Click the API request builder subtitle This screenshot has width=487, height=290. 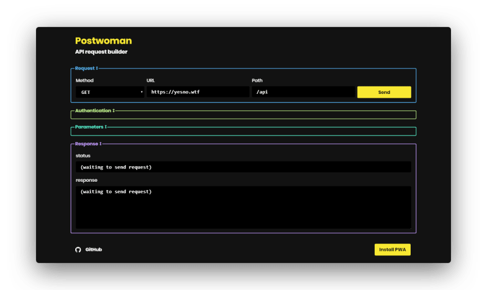coord(101,52)
